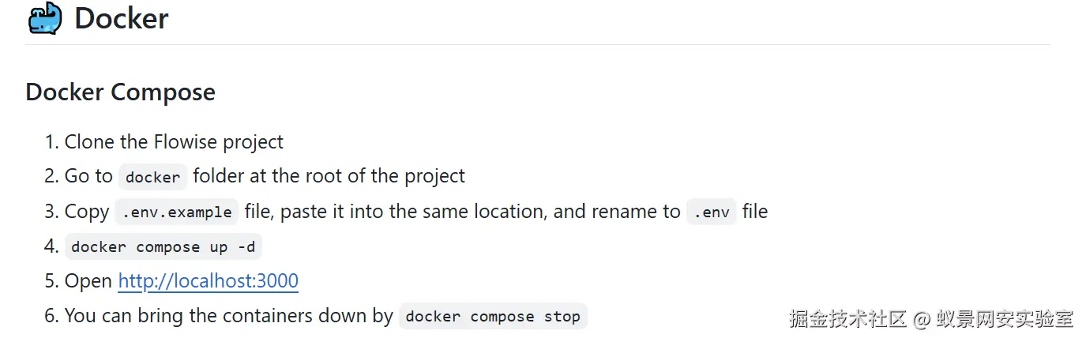Image resolution: width=1086 pixels, height=342 pixels.
Task: Click the 'Clone the Flowise project' step
Action: (x=174, y=142)
